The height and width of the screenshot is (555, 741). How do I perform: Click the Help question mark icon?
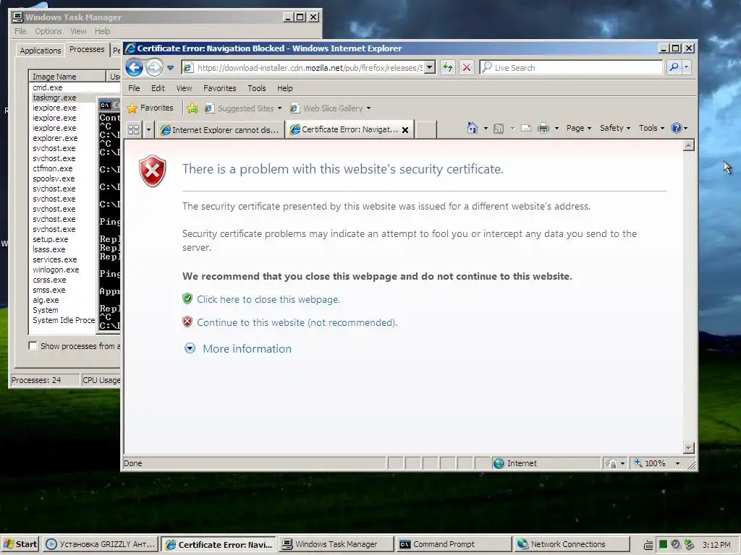677,128
